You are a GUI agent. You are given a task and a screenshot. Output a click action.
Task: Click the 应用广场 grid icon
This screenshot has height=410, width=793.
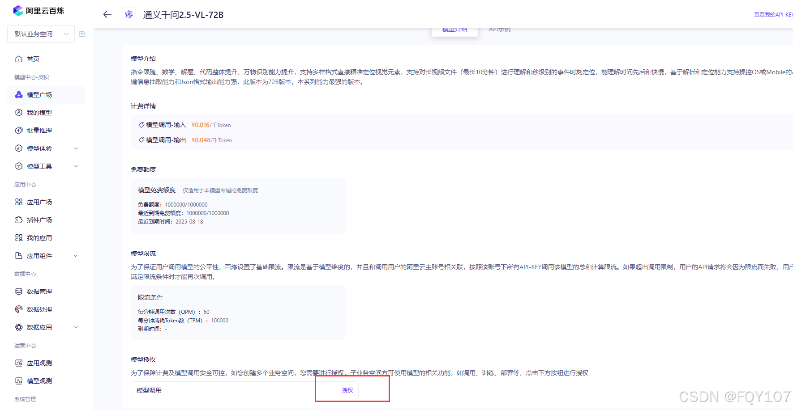(x=19, y=202)
